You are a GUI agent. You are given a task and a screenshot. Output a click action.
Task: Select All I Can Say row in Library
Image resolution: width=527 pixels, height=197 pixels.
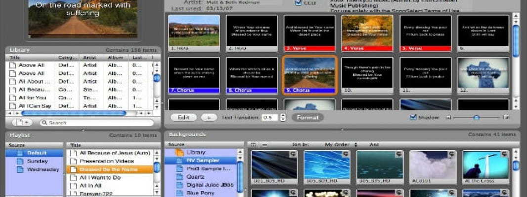[79, 106]
